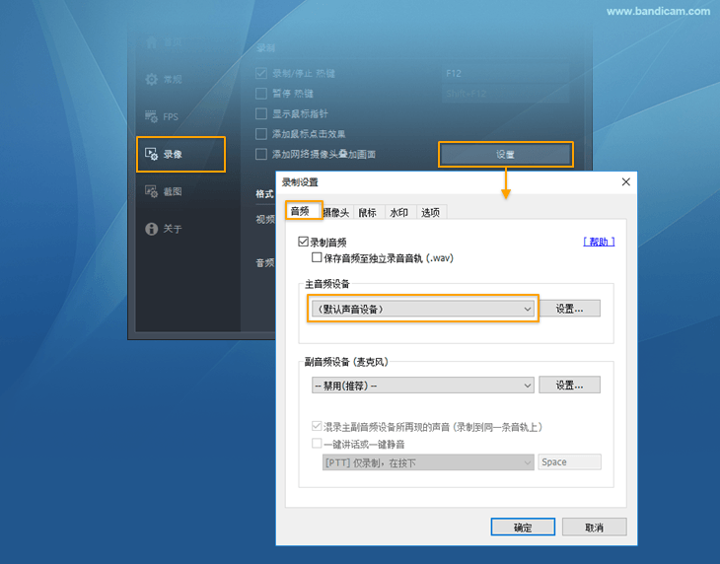Click the F12 hotkey field
Image resolution: width=720 pixels, height=564 pixels.
click(506, 73)
